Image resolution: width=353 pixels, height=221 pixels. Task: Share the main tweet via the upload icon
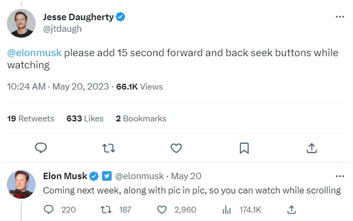tap(312, 148)
